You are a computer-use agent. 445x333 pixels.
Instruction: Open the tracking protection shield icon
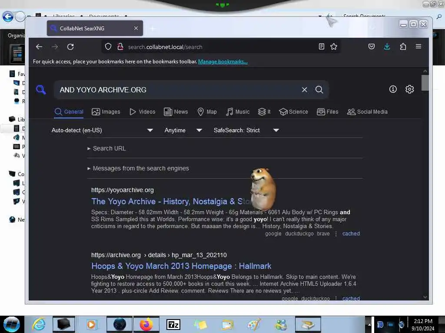[108, 47]
